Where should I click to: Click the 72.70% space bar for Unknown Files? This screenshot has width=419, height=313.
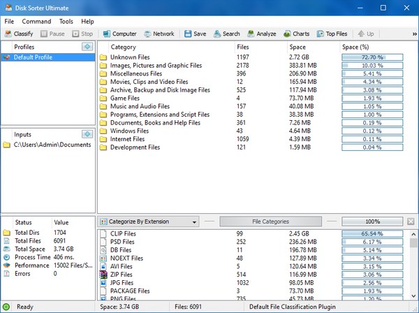[x=372, y=57]
